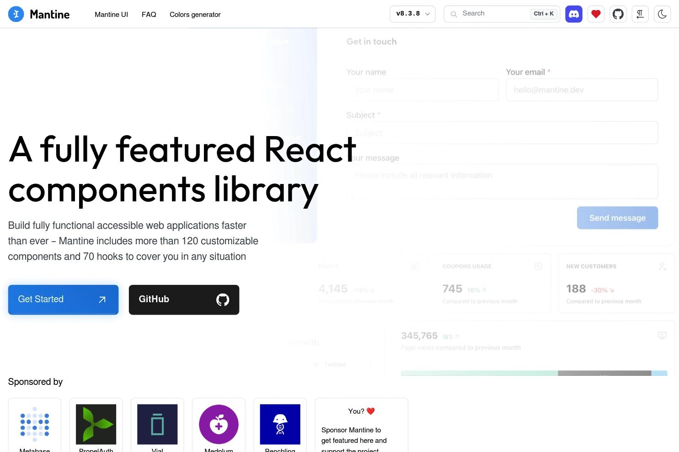Click the 'Get in touch' heading
679x452 pixels.
click(371, 42)
